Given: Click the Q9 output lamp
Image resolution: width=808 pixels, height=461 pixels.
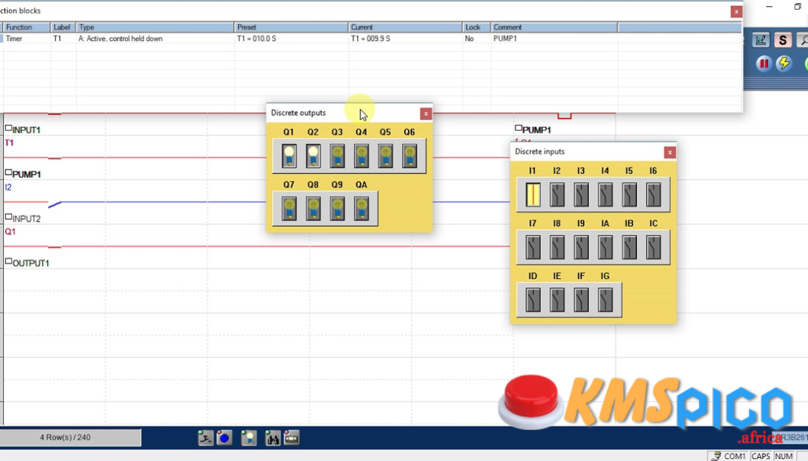Looking at the screenshot, I should tap(337, 208).
